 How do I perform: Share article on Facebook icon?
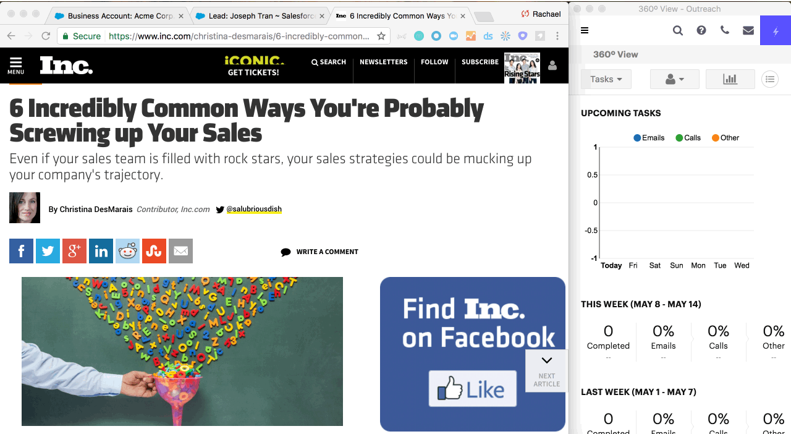pyautogui.click(x=21, y=251)
